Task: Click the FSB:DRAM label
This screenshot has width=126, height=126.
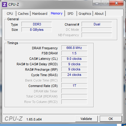Action: (50, 53)
